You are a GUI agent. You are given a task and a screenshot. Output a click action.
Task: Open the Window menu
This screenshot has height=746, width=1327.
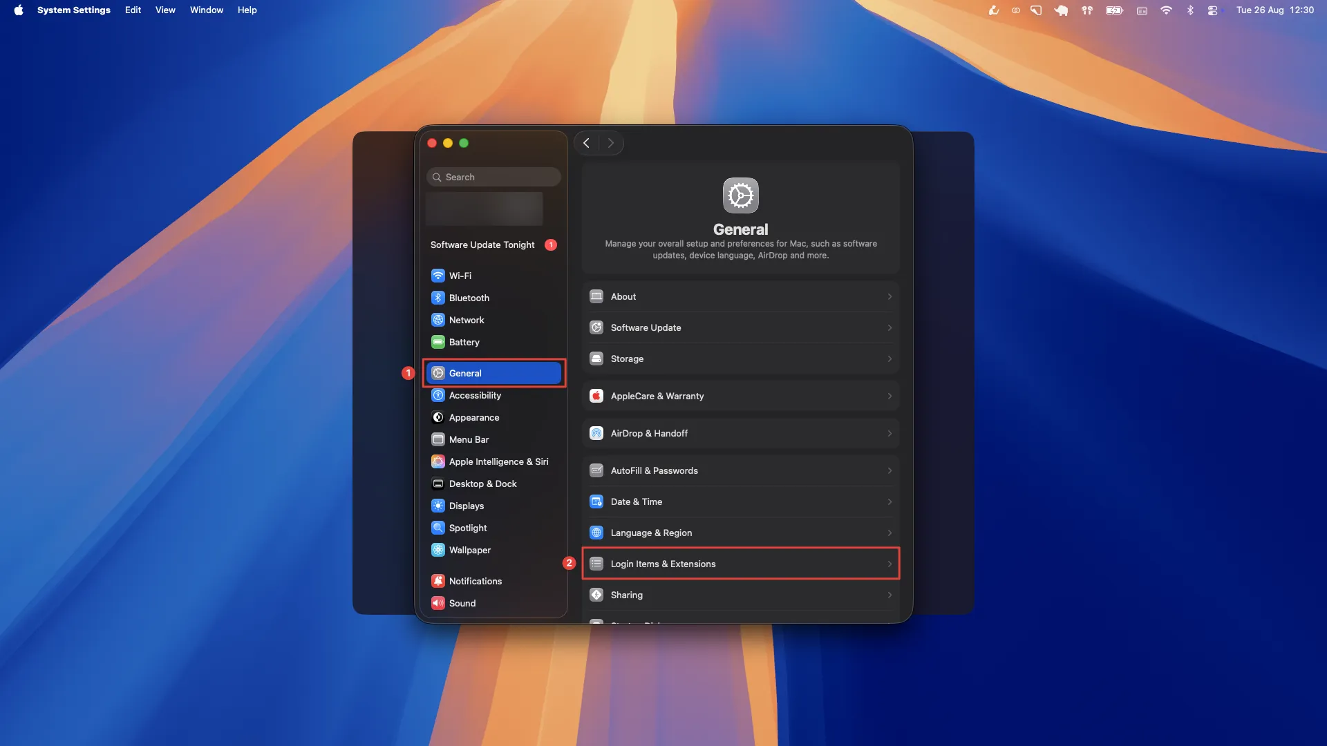(x=206, y=10)
